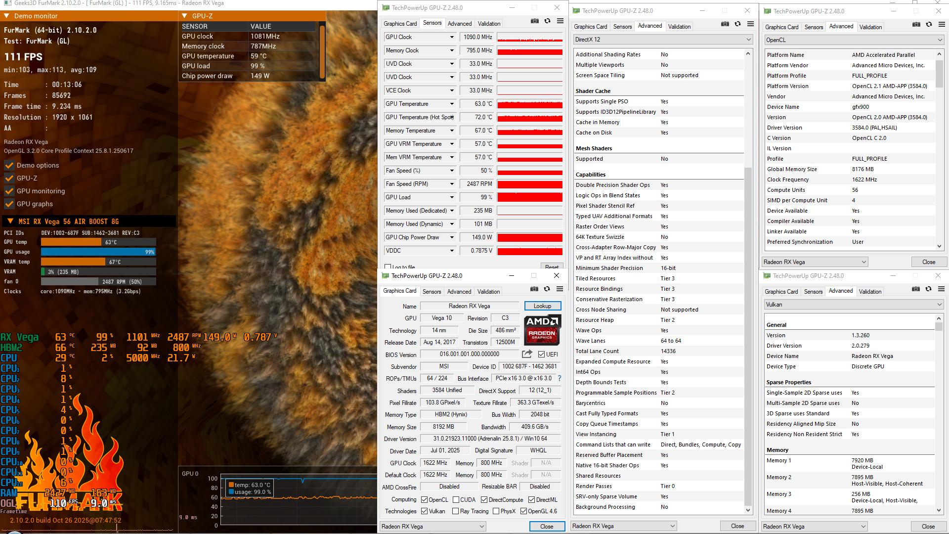Open hamburger menu in Graphics Card window

[x=560, y=289]
